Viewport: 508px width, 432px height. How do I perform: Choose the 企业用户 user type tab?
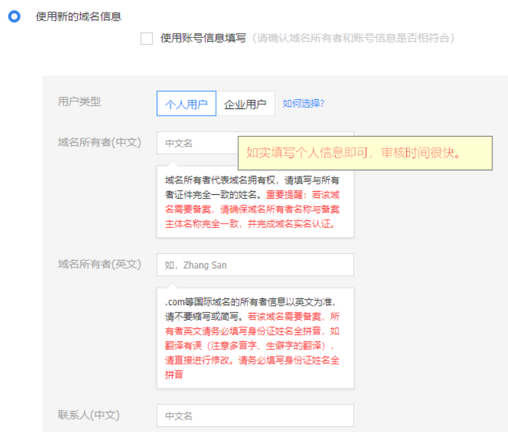pos(245,104)
